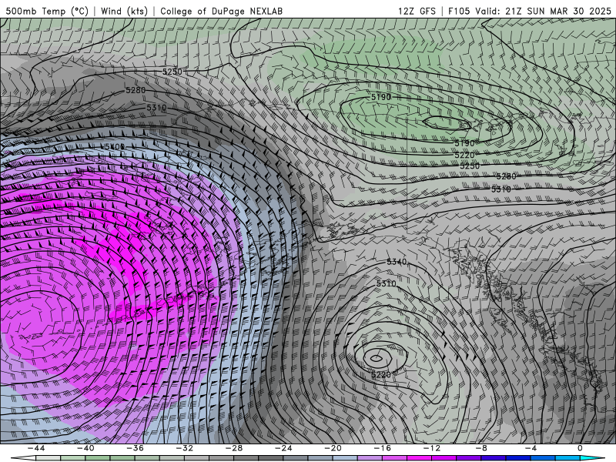Screen dimensions: 616x462
Task: Pick the white arrow start of the color bar
Action: [23, 458]
